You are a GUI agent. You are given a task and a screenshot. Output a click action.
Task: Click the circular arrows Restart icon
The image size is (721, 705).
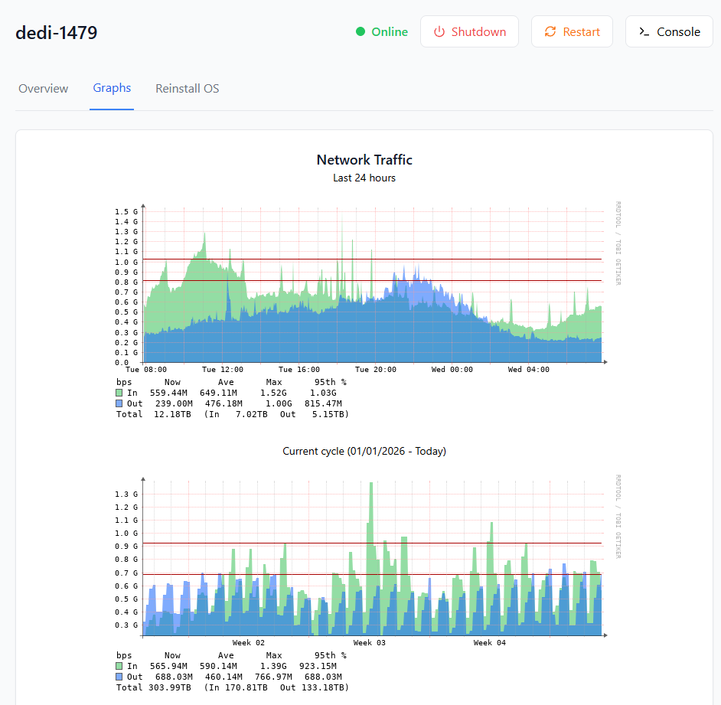pyautogui.click(x=550, y=32)
